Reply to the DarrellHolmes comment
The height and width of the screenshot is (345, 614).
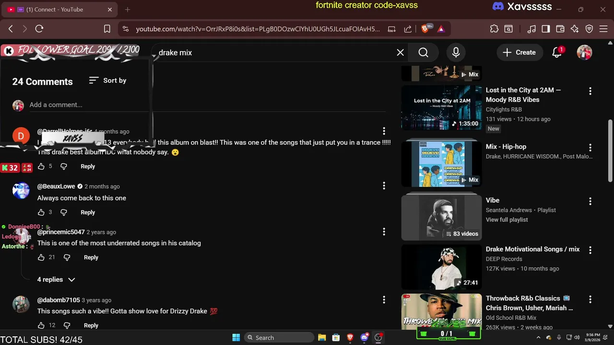[88, 166]
